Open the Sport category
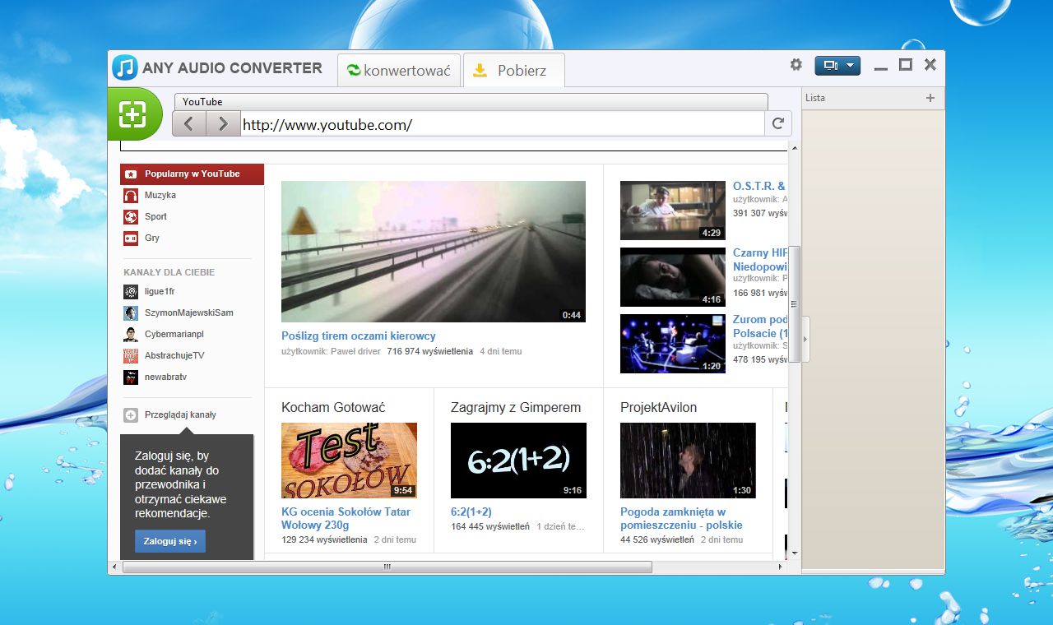Image resolution: width=1053 pixels, height=625 pixels. click(x=155, y=216)
